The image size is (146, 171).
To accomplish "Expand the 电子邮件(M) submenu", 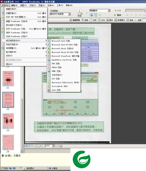I will click(24, 52).
